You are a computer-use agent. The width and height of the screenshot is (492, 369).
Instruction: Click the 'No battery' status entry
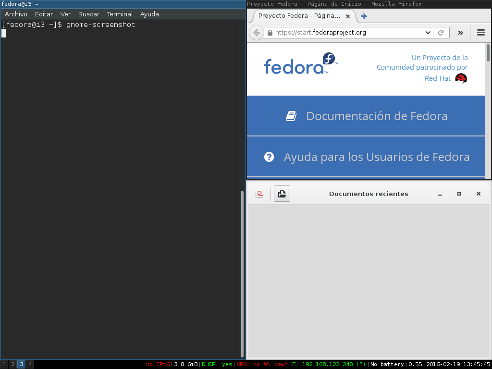[x=387, y=364]
